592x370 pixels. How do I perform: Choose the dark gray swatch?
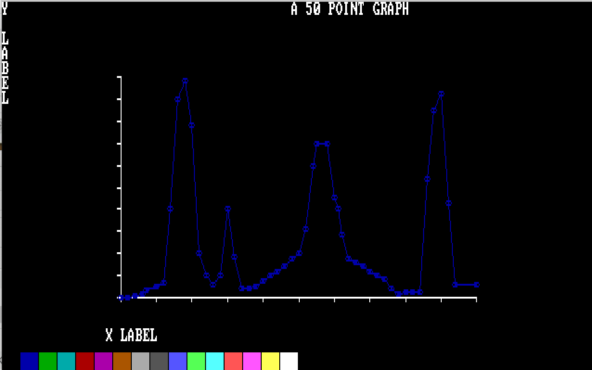[159, 361]
